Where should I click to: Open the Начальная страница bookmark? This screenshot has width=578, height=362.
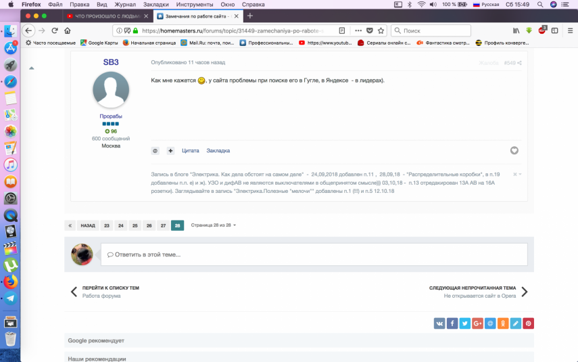coord(149,43)
